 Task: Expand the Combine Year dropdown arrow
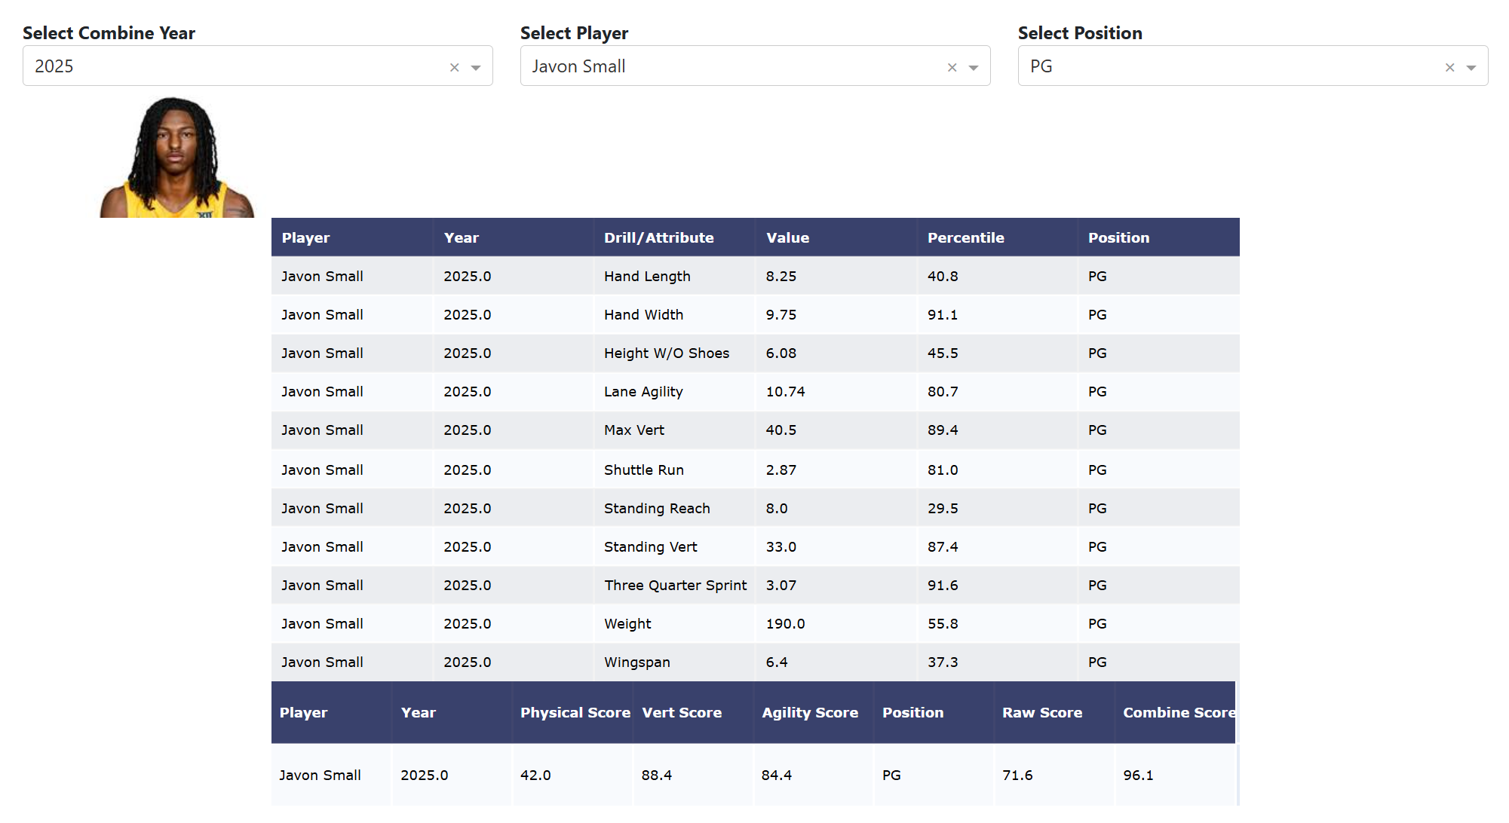(476, 67)
